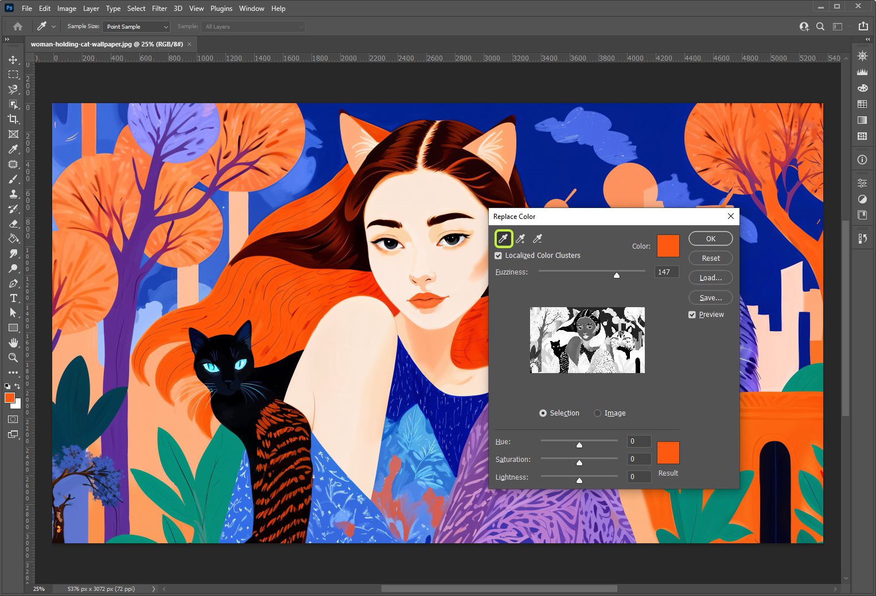Image resolution: width=876 pixels, height=596 pixels.
Task: Select the Pen tool
Action: (13, 283)
